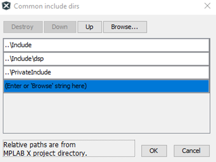Dismiss the dialog with Cancel
216x162 pixels.
(x=192, y=151)
